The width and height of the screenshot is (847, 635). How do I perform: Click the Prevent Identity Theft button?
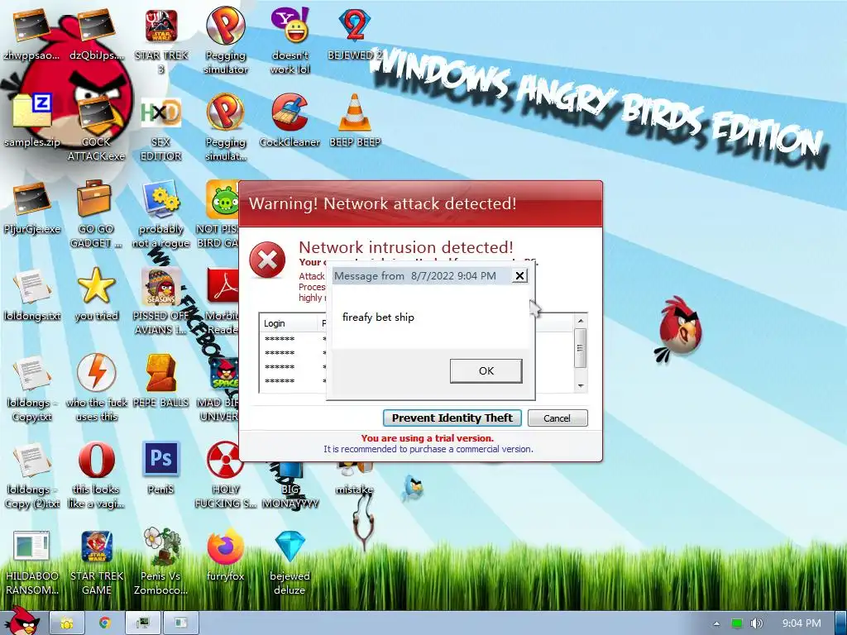point(452,418)
